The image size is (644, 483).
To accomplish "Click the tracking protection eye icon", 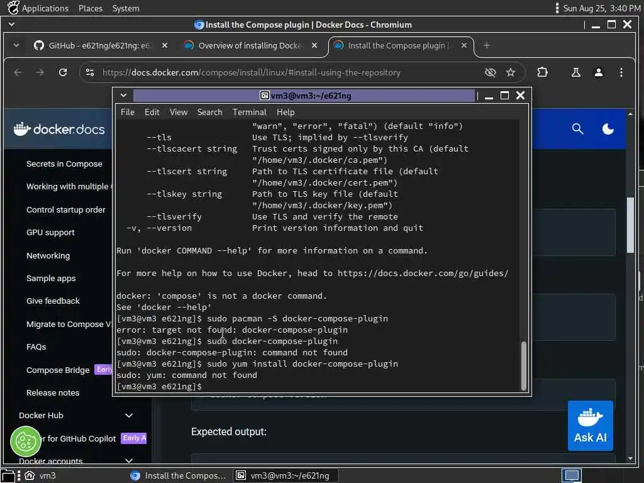I will tap(490, 73).
